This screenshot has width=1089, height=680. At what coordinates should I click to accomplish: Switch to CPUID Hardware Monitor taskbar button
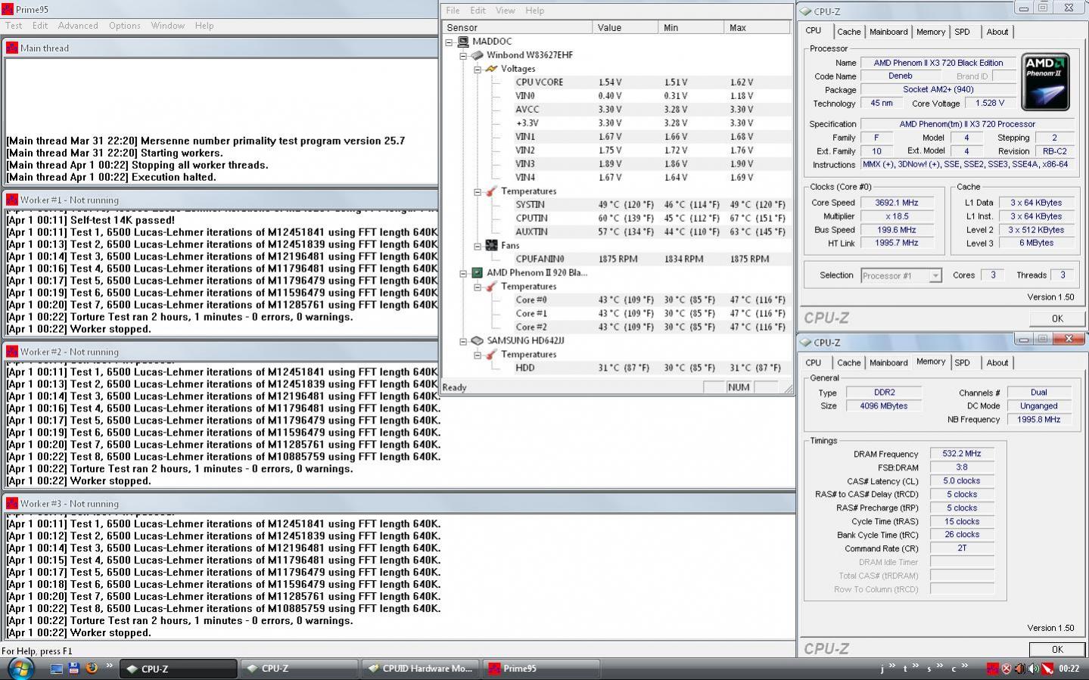tap(420, 669)
